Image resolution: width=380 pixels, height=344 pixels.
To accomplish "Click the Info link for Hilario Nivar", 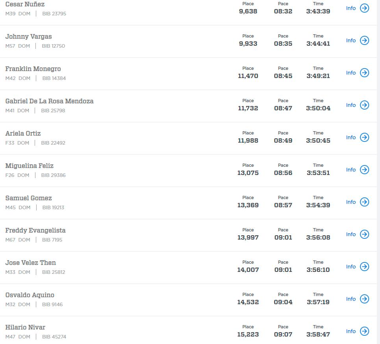I will click(x=350, y=331).
